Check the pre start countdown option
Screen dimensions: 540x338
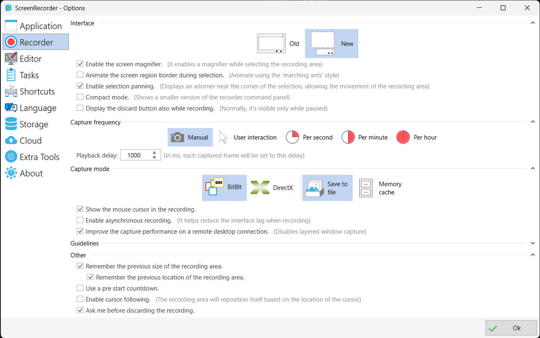(80, 288)
